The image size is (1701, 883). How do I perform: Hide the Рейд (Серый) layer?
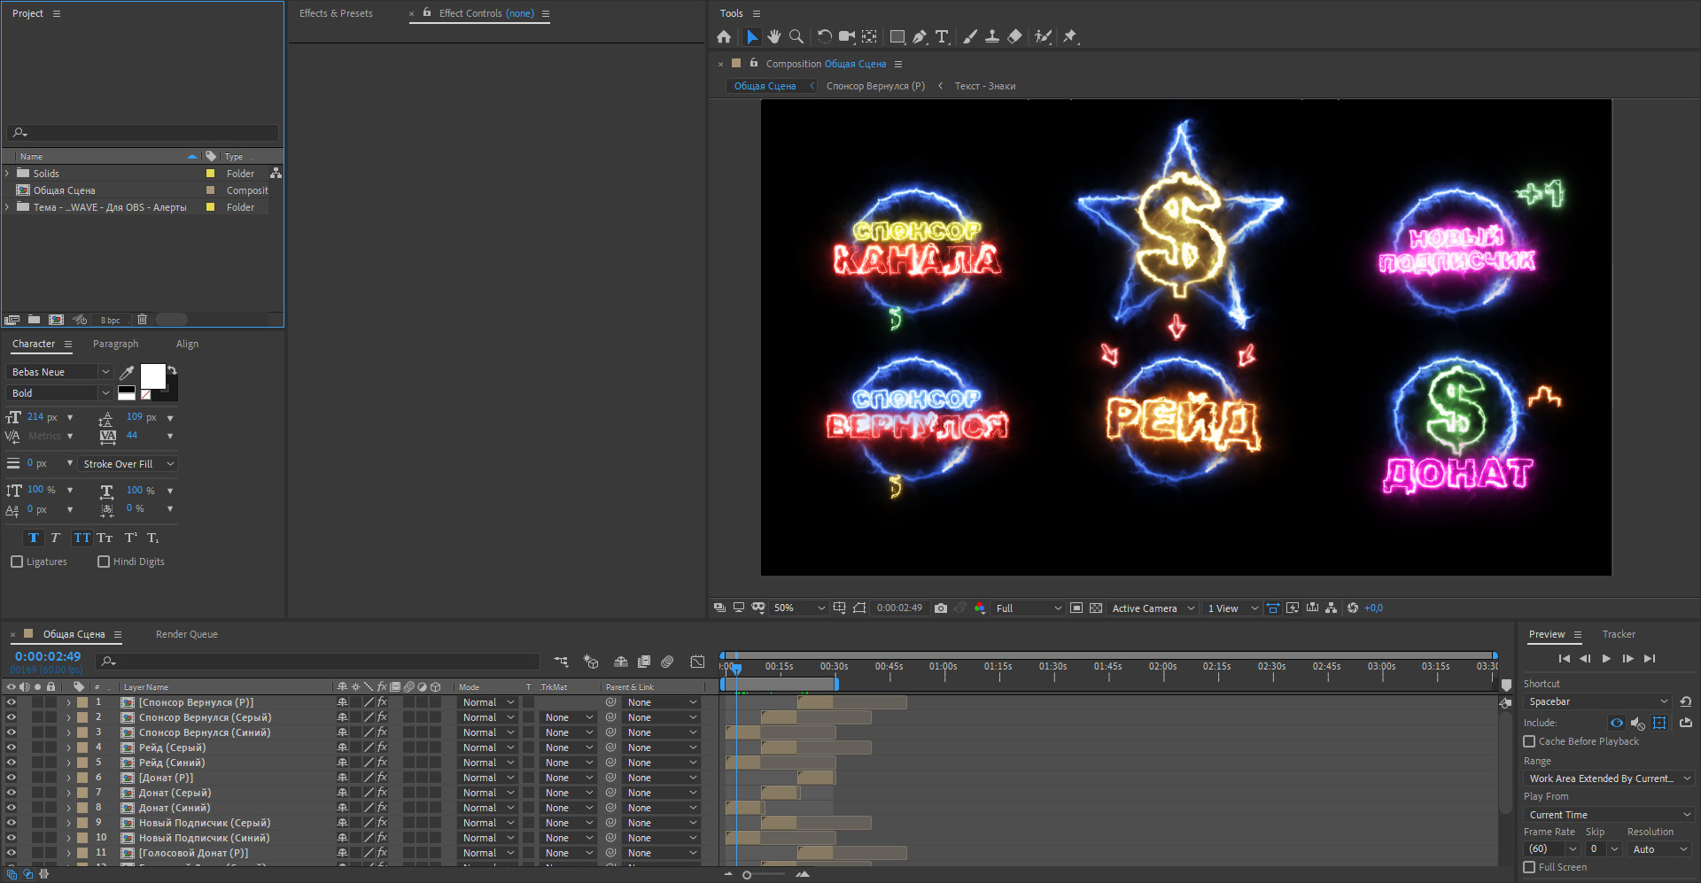[11, 747]
